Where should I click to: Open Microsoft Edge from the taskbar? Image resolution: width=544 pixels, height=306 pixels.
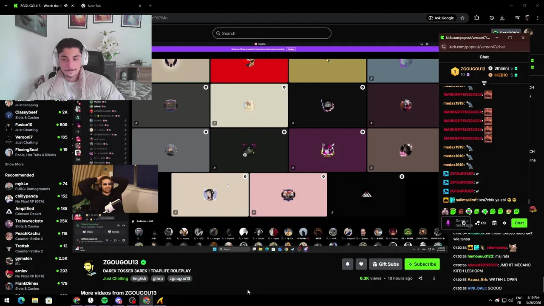(x=21, y=300)
